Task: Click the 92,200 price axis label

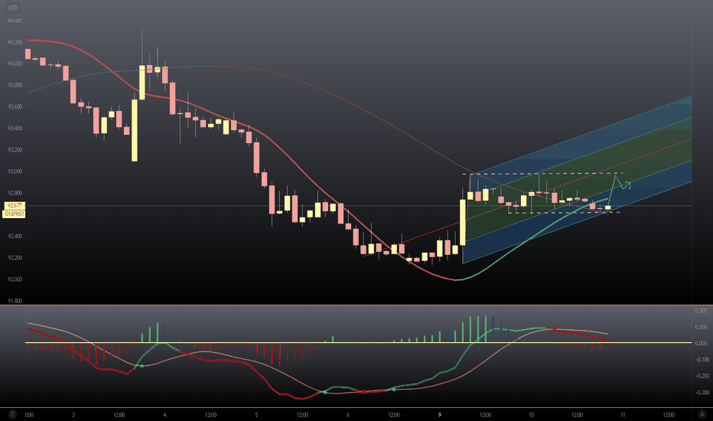Action: point(15,258)
